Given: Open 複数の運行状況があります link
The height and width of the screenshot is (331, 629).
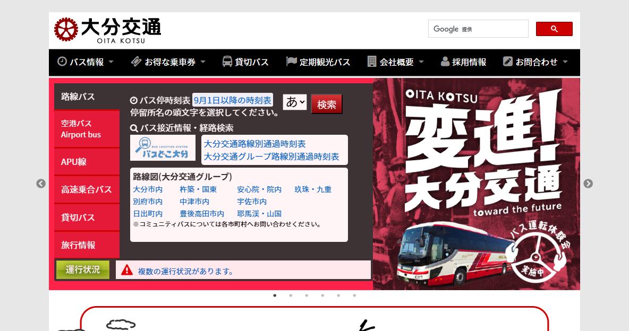Looking at the screenshot, I should 186,271.
